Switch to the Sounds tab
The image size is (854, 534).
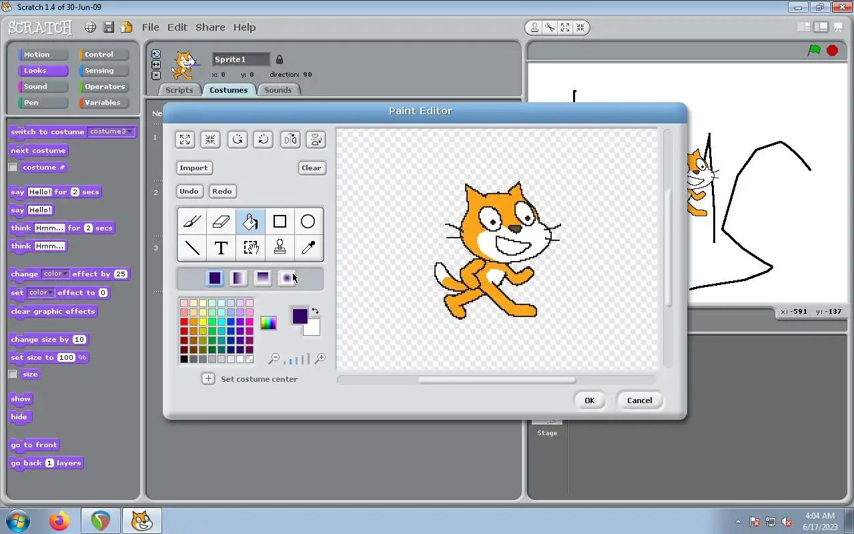(278, 90)
